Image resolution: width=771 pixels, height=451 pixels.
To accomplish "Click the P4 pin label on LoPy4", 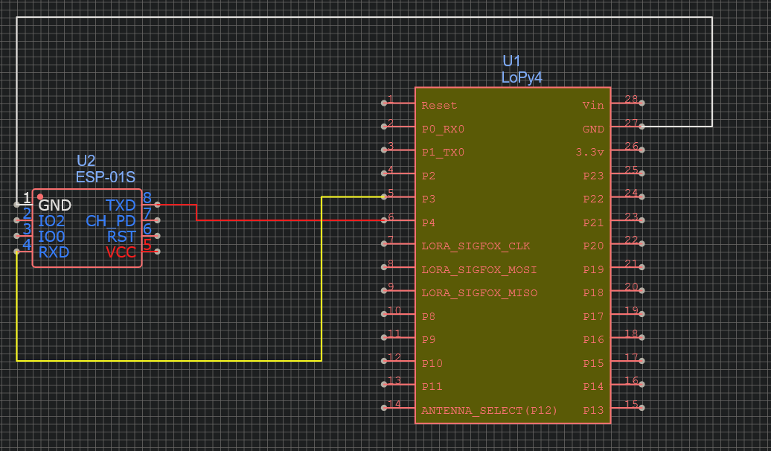I will point(428,223).
